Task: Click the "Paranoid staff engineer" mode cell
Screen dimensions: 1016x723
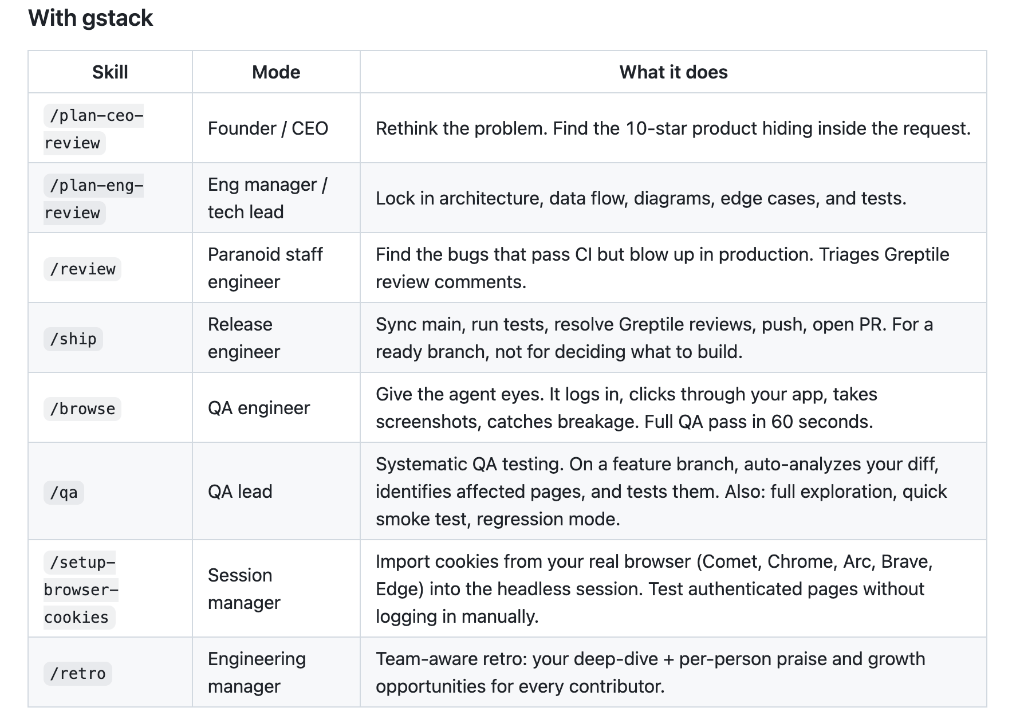Action: coord(265,268)
